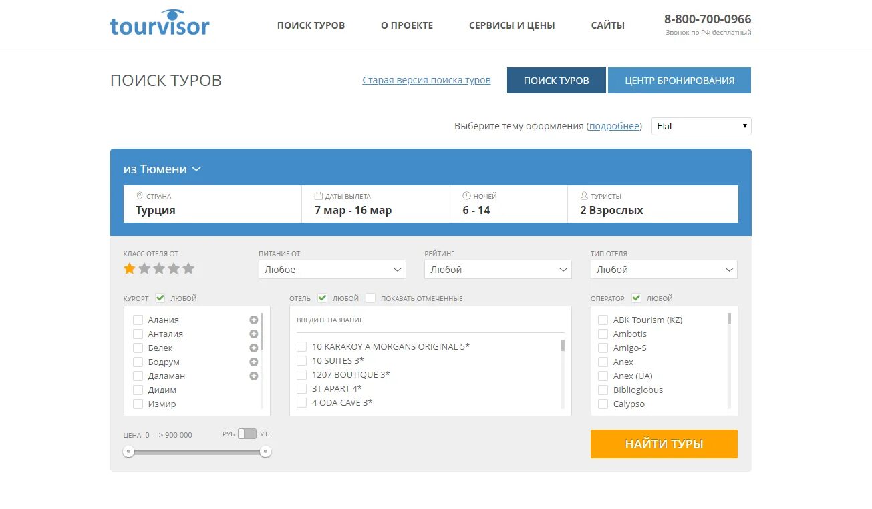Click the maximum price slider handle
872x509 pixels.
pos(265,452)
